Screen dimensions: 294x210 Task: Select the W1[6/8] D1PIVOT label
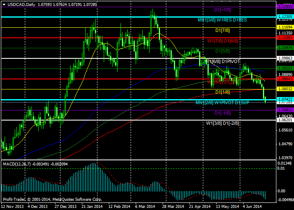[223, 61]
